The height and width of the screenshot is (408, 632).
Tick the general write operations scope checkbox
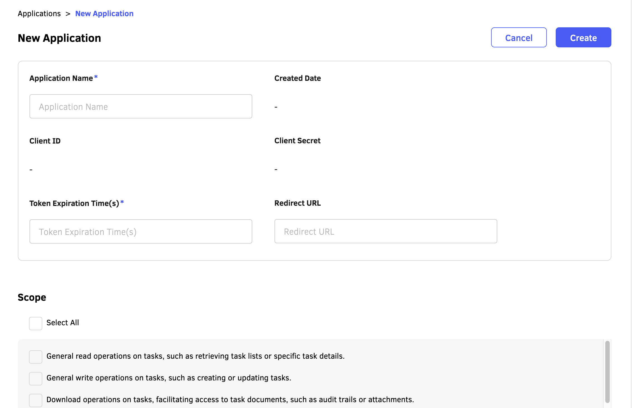pos(36,378)
